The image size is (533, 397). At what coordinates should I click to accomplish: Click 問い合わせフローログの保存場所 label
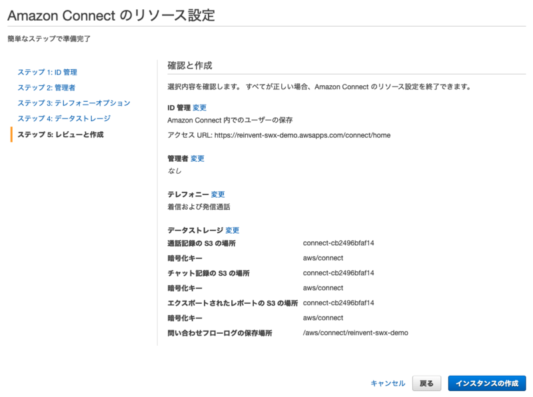click(220, 333)
